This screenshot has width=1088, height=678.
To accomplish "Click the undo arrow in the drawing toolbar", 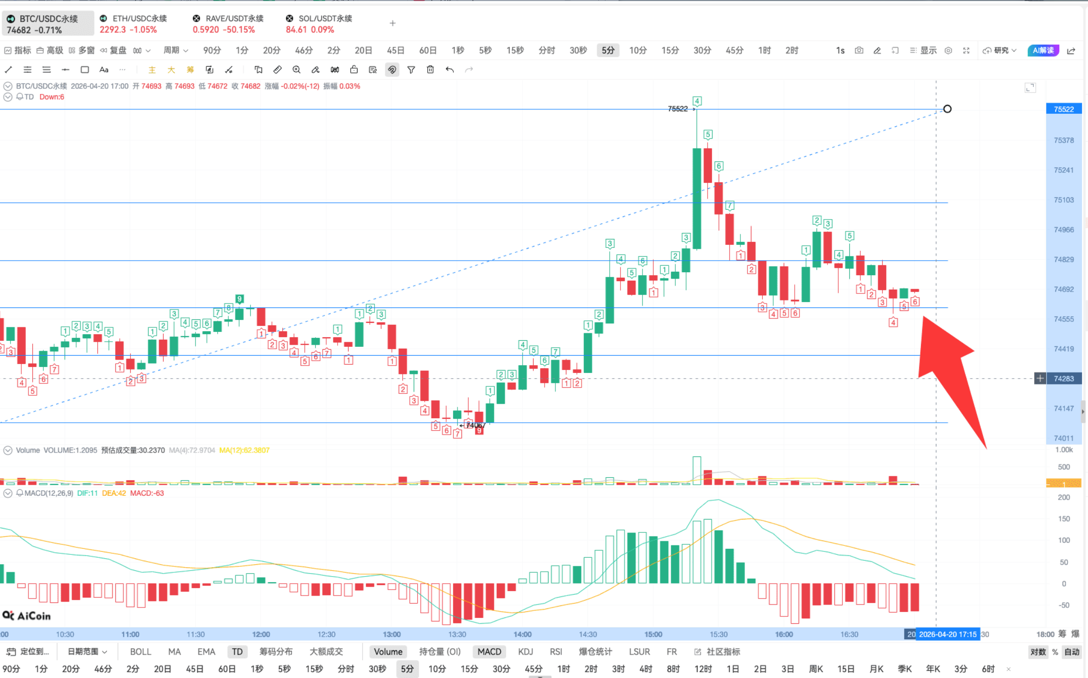I will (x=450, y=70).
